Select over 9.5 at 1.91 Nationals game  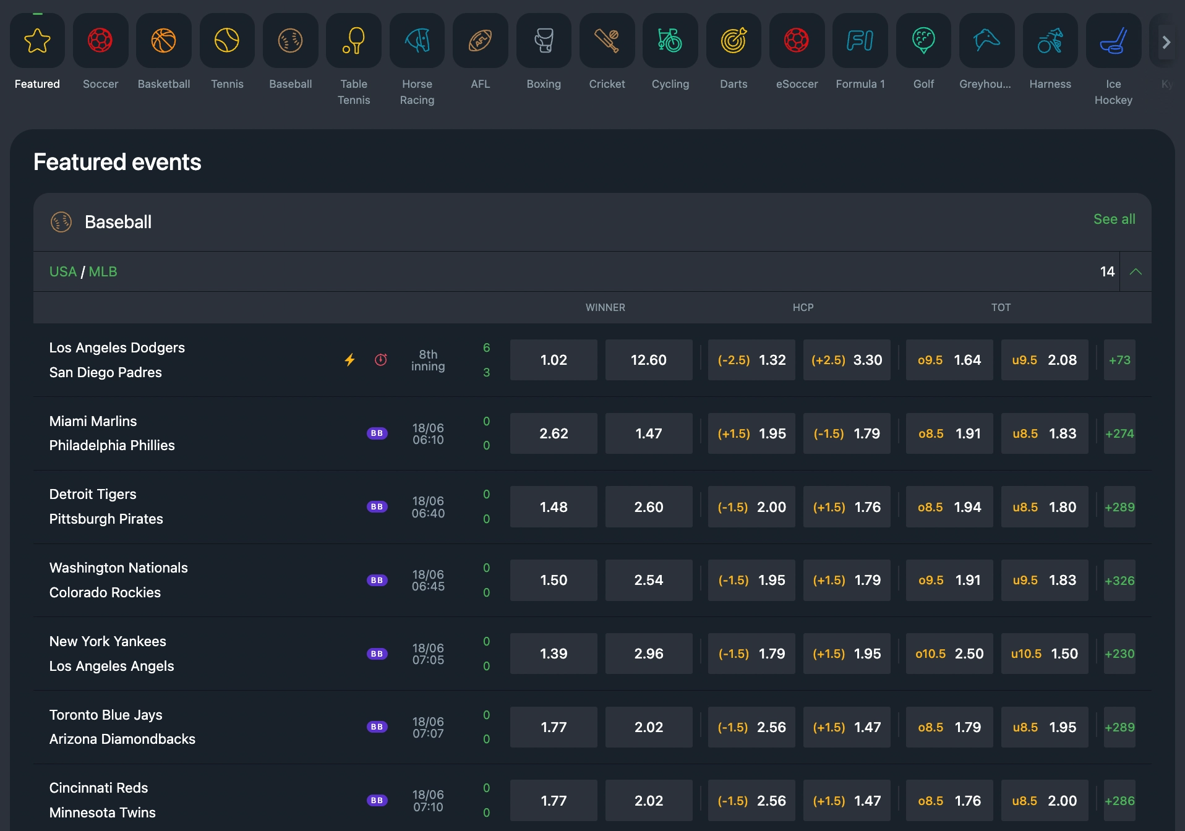[949, 580]
